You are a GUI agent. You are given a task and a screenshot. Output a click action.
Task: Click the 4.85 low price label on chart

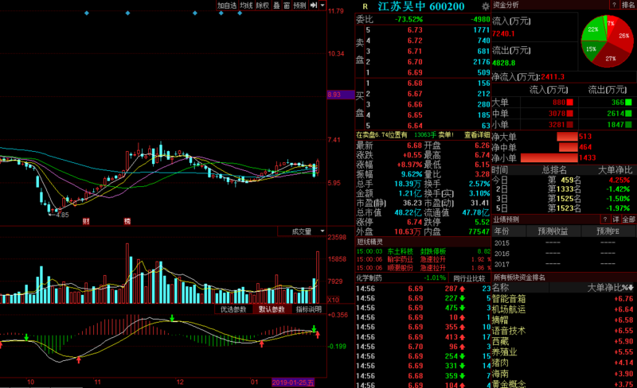[62, 215]
